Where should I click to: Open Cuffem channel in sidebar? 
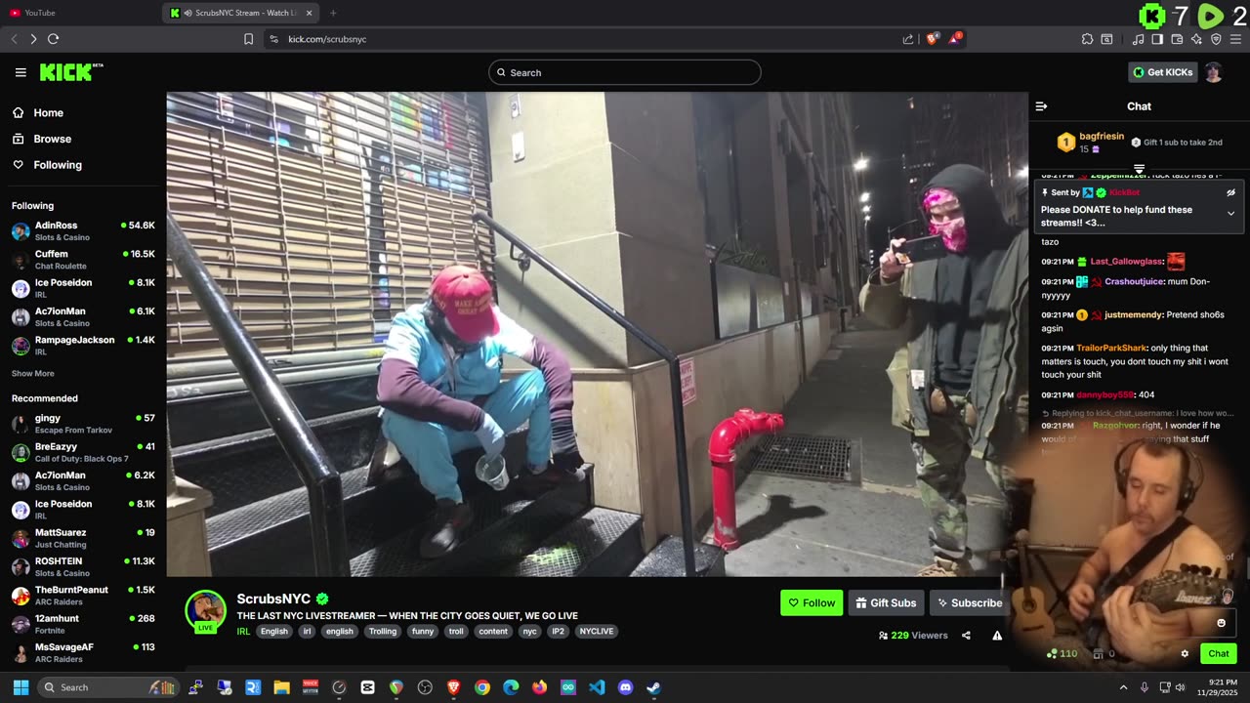coord(83,260)
